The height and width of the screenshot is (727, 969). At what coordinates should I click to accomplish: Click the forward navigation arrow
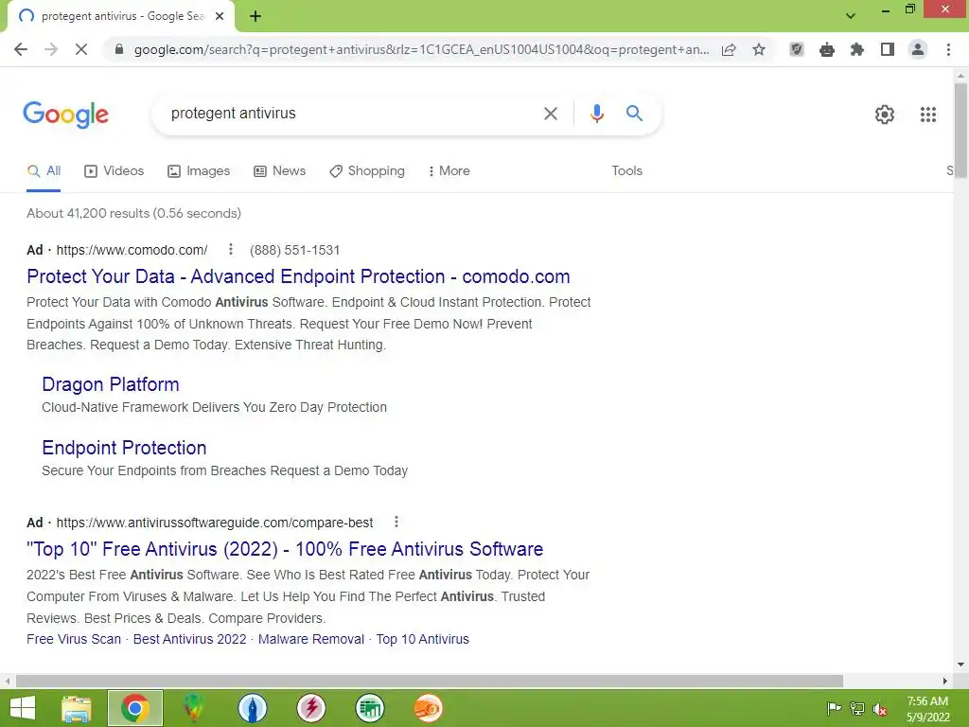51,49
